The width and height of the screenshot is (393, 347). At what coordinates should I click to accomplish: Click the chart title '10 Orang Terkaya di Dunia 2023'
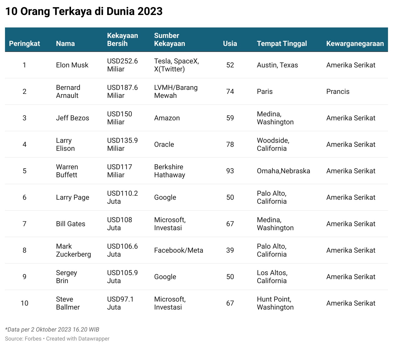[x=84, y=11]
